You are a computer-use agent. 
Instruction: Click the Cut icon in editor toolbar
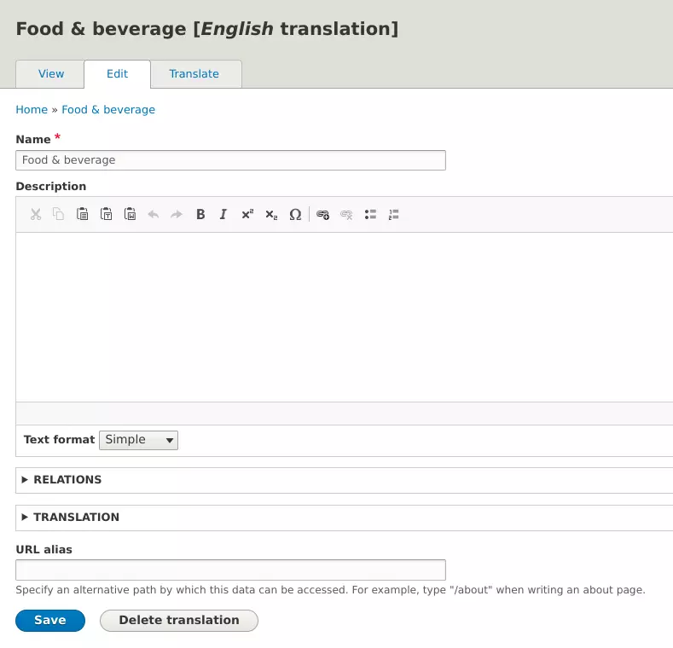tap(35, 215)
